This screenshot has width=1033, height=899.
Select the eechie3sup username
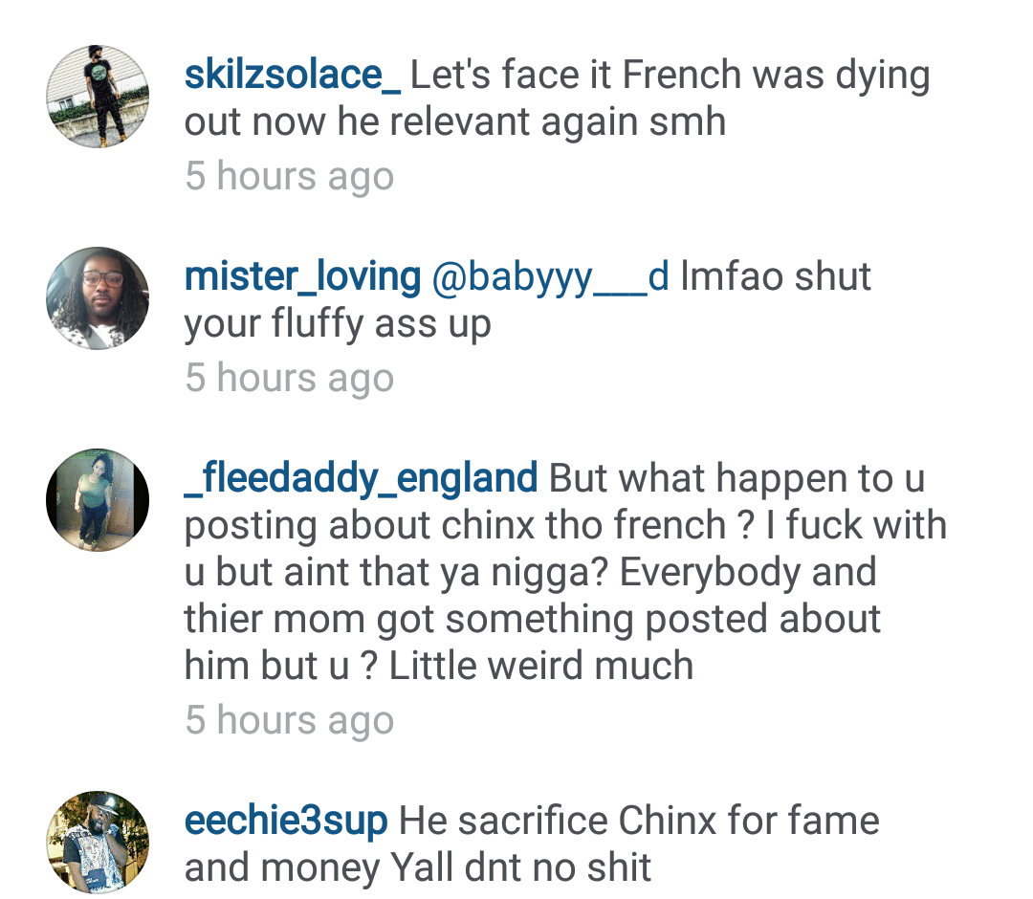(x=286, y=822)
